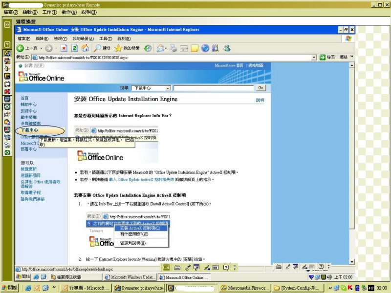This screenshot has width=391, height=293.
Task: Click the red K antivirus tray icon
Action: (350, 288)
